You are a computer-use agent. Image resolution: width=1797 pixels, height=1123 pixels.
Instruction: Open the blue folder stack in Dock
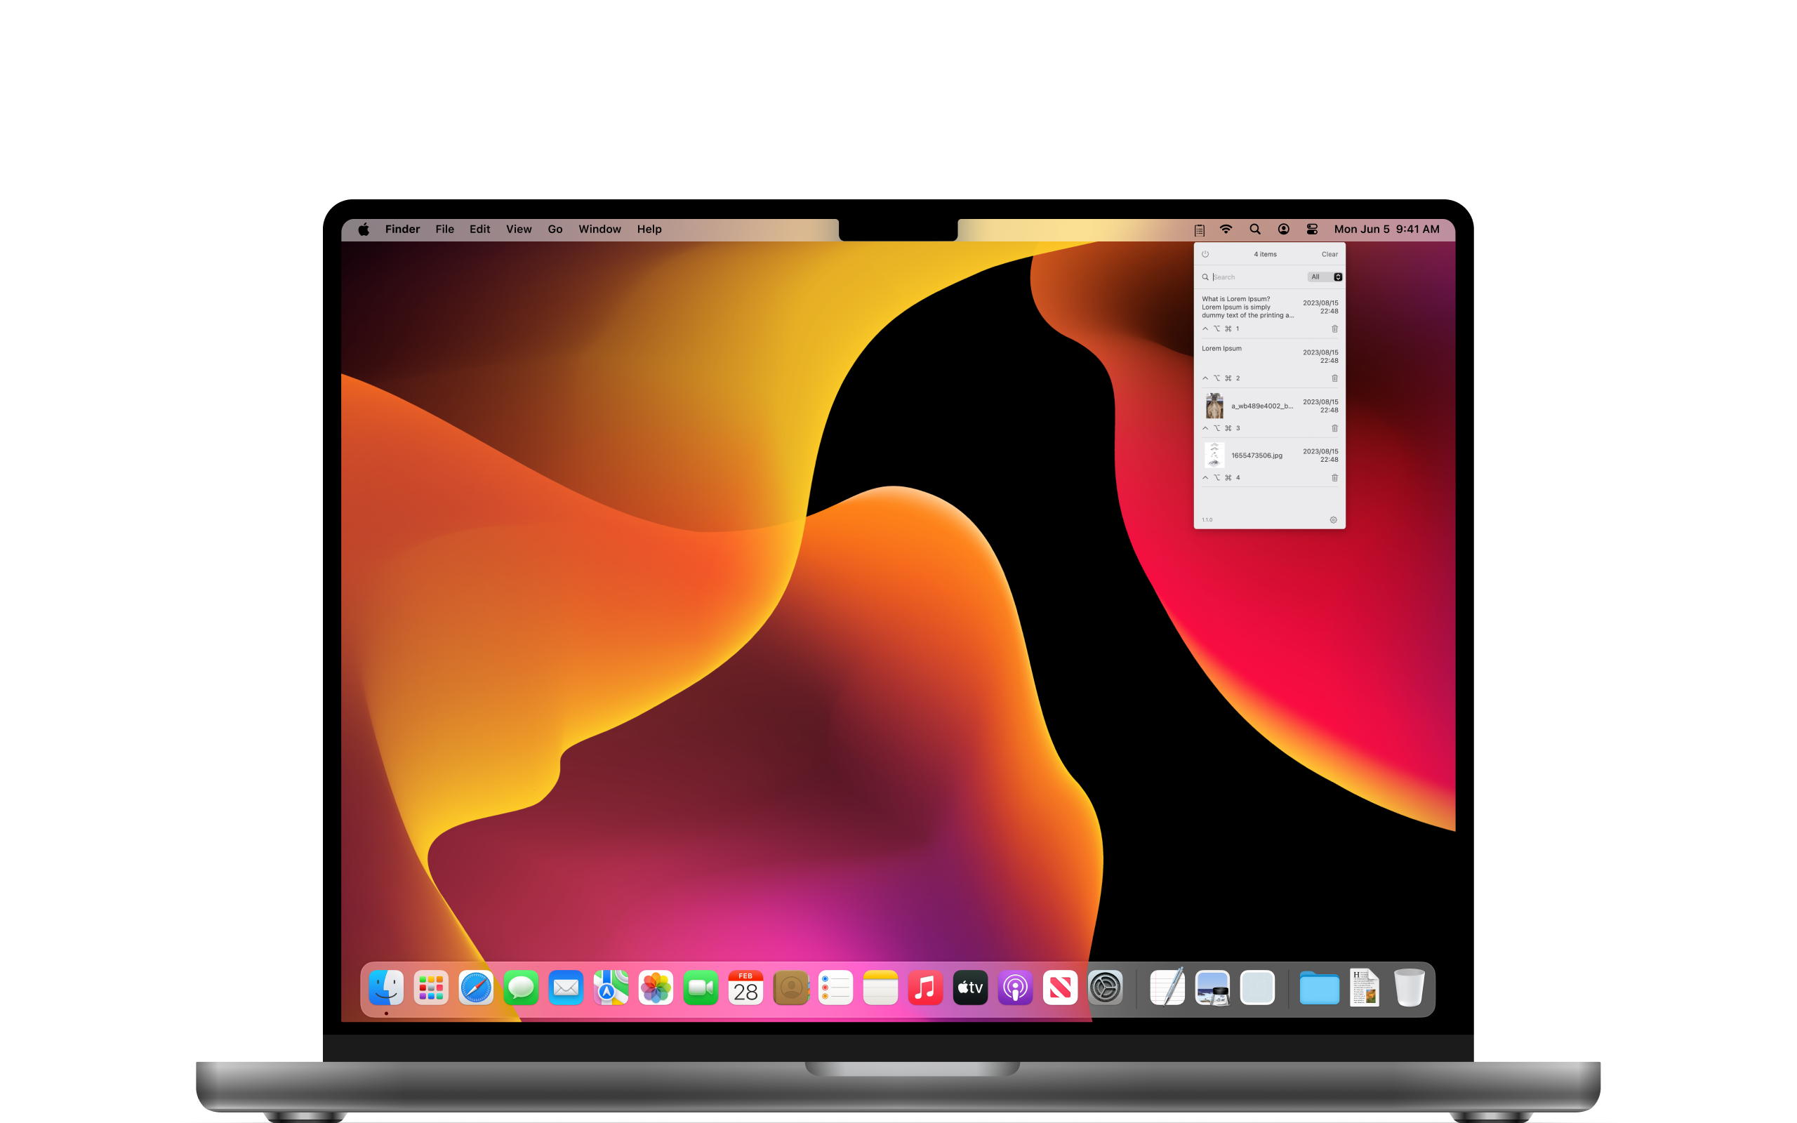[x=1320, y=988]
